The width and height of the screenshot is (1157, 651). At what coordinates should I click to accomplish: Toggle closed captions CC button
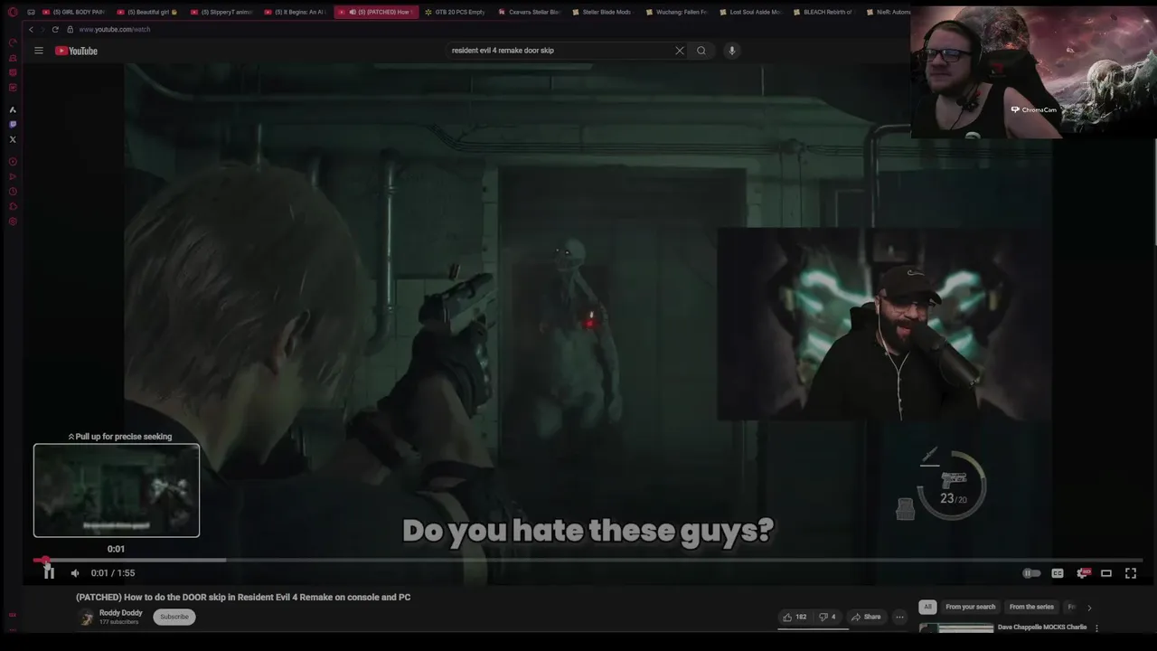tap(1057, 573)
